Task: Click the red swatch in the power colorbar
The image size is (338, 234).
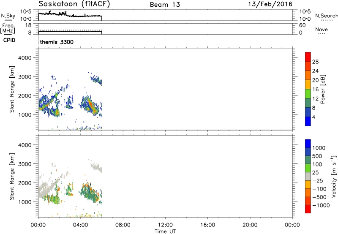Action: click(x=308, y=57)
